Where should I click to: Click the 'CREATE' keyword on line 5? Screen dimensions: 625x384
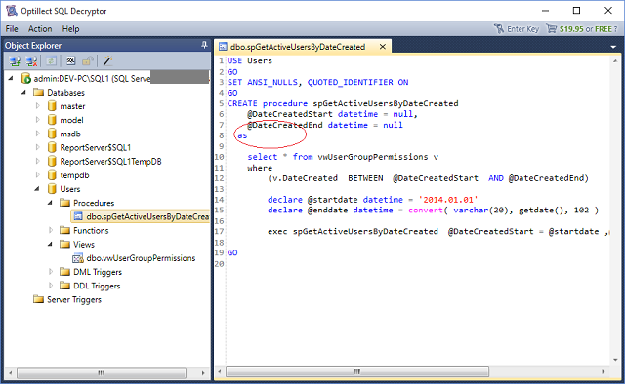point(242,103)
